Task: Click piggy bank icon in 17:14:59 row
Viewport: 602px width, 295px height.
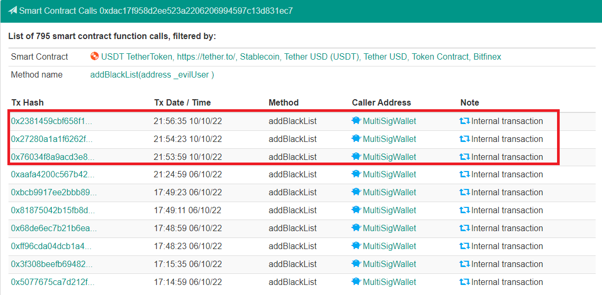Action: point(356,282)
